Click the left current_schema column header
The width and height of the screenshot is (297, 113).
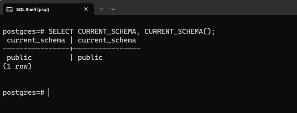pyautogui.click(x=36, y=40)
